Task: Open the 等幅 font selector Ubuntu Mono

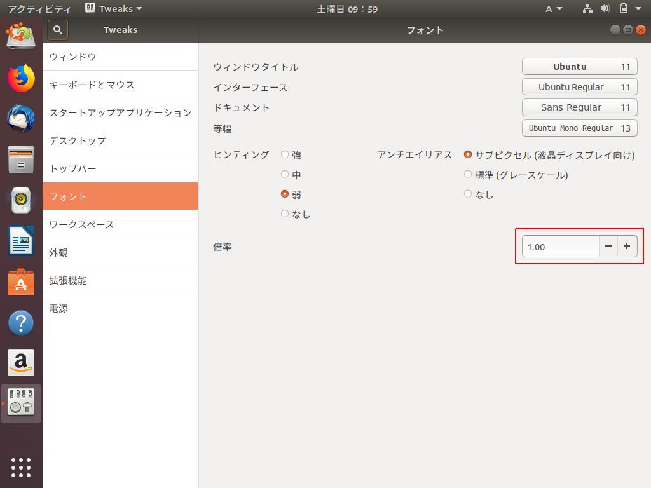Action: 579,128
